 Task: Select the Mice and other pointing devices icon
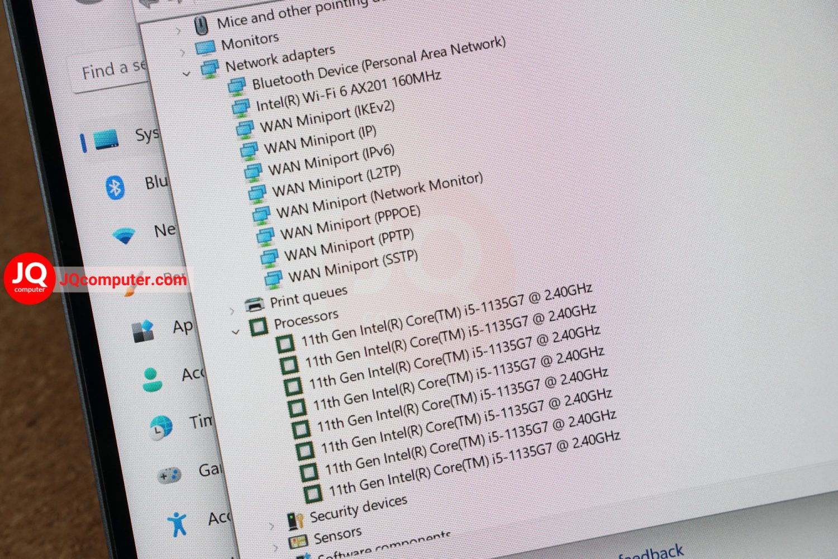tap(201, 25)
